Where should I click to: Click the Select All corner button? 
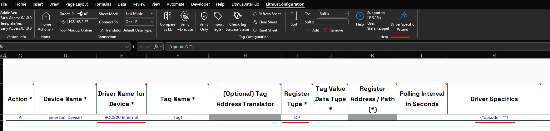[1, 56]
